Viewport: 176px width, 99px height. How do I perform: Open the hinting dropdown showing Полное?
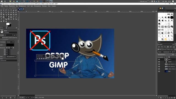[10, 42]
